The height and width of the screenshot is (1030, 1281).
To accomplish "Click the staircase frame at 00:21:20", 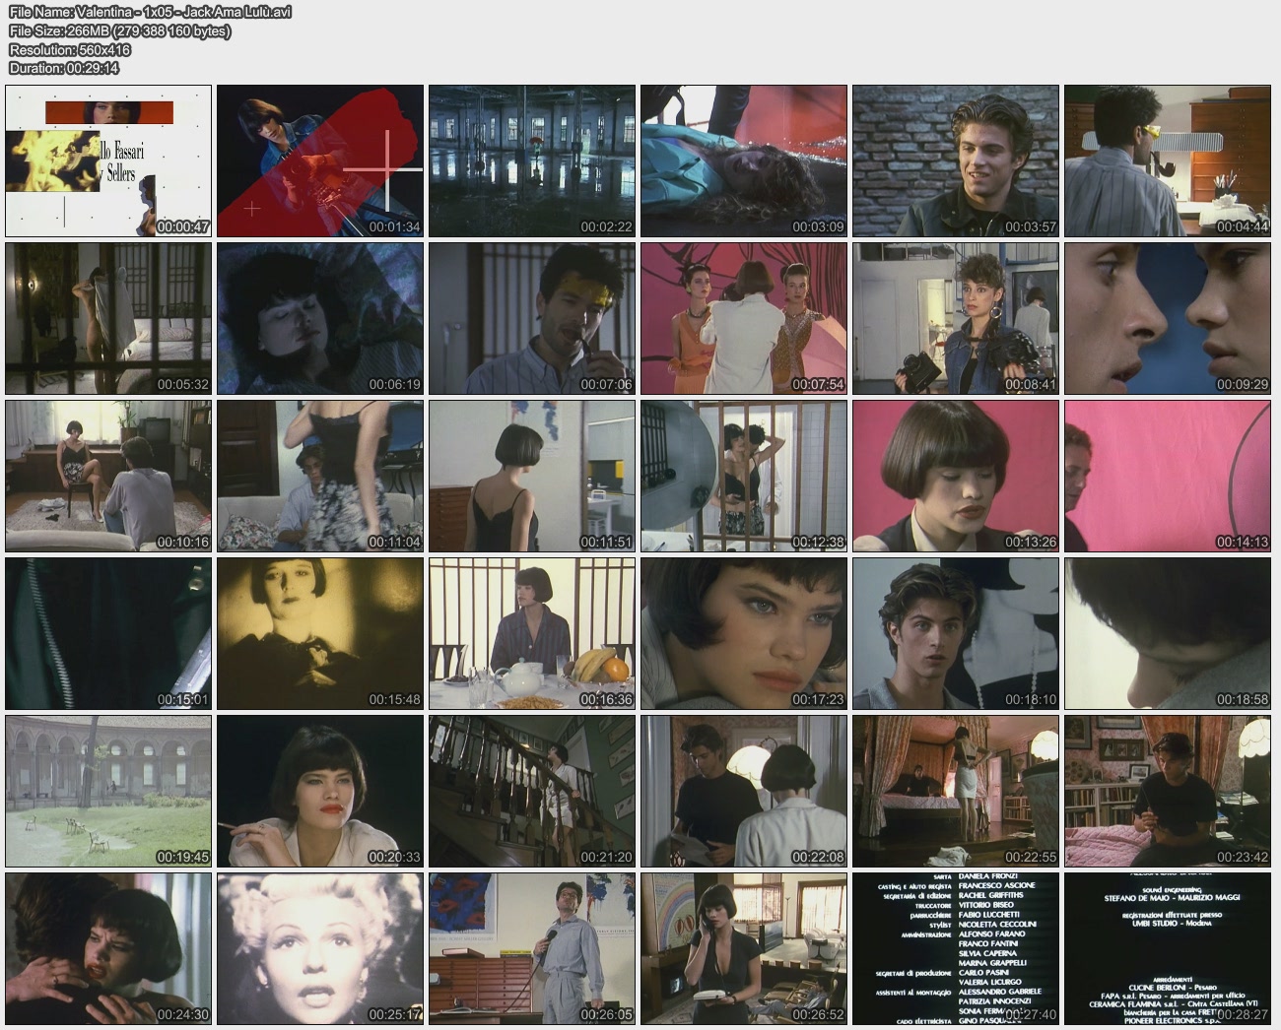I will coord(532,791).
